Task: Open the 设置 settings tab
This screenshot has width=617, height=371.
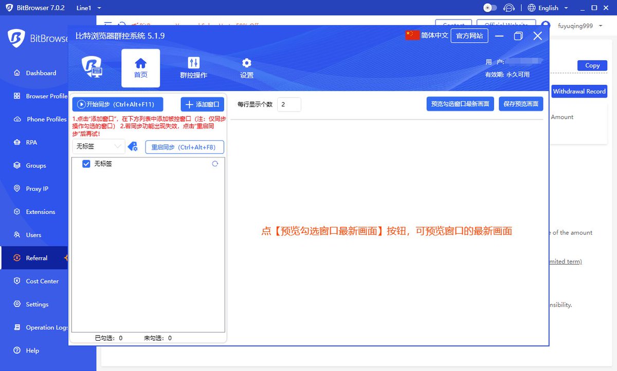Action: tap(247, 68)
